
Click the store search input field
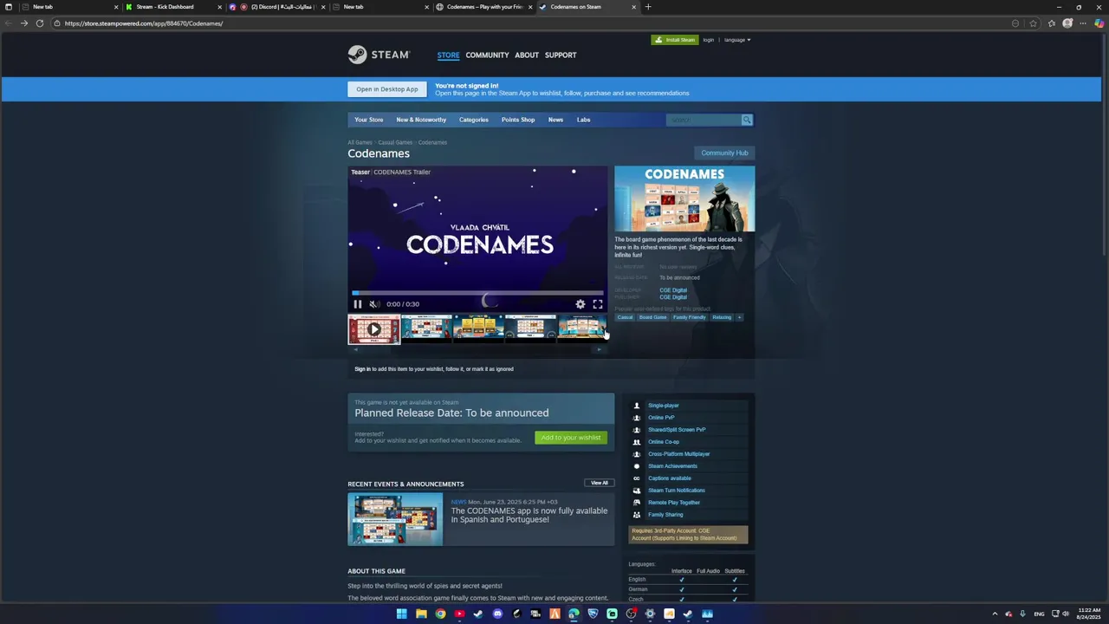pos(704,120)
